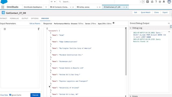Screen dimensions: 172x97
Task: Click the Edit as Params link
Action: click(x=35, y=23)
